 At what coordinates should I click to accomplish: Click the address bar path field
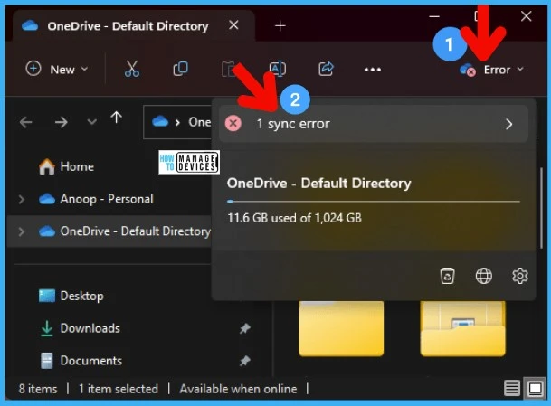click(178, 122)
